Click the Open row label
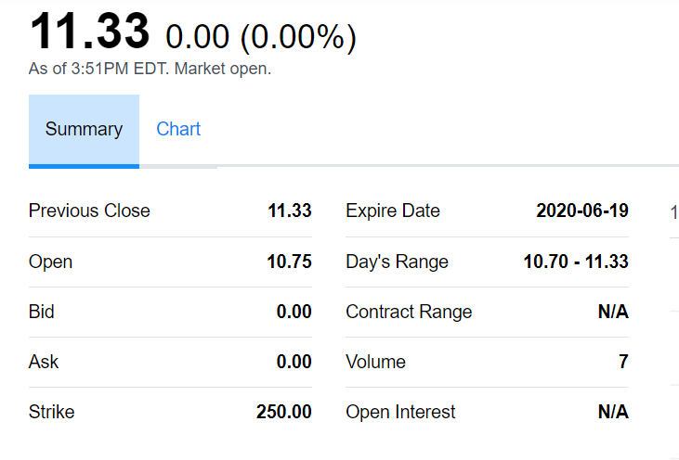 click(x=50, y=262)
